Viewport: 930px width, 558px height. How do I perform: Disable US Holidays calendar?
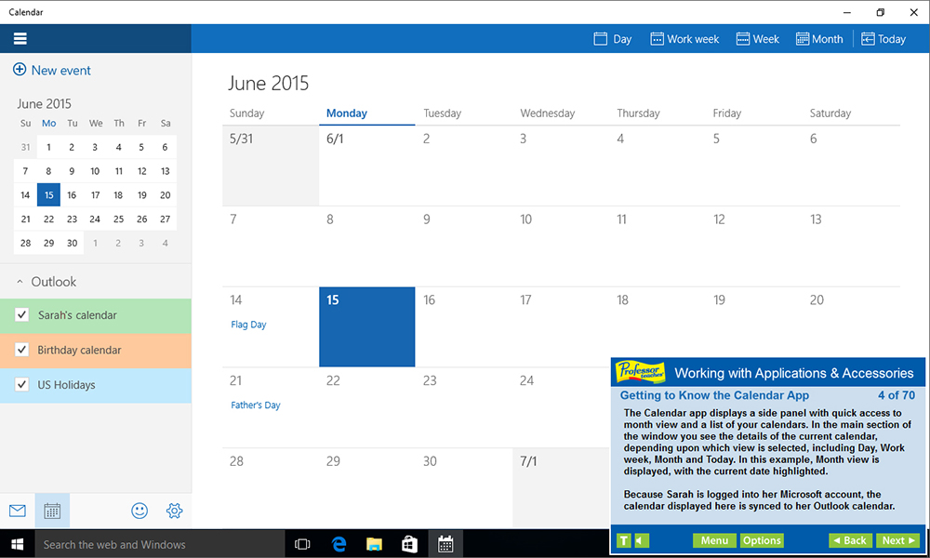click(x=21, y=384)
